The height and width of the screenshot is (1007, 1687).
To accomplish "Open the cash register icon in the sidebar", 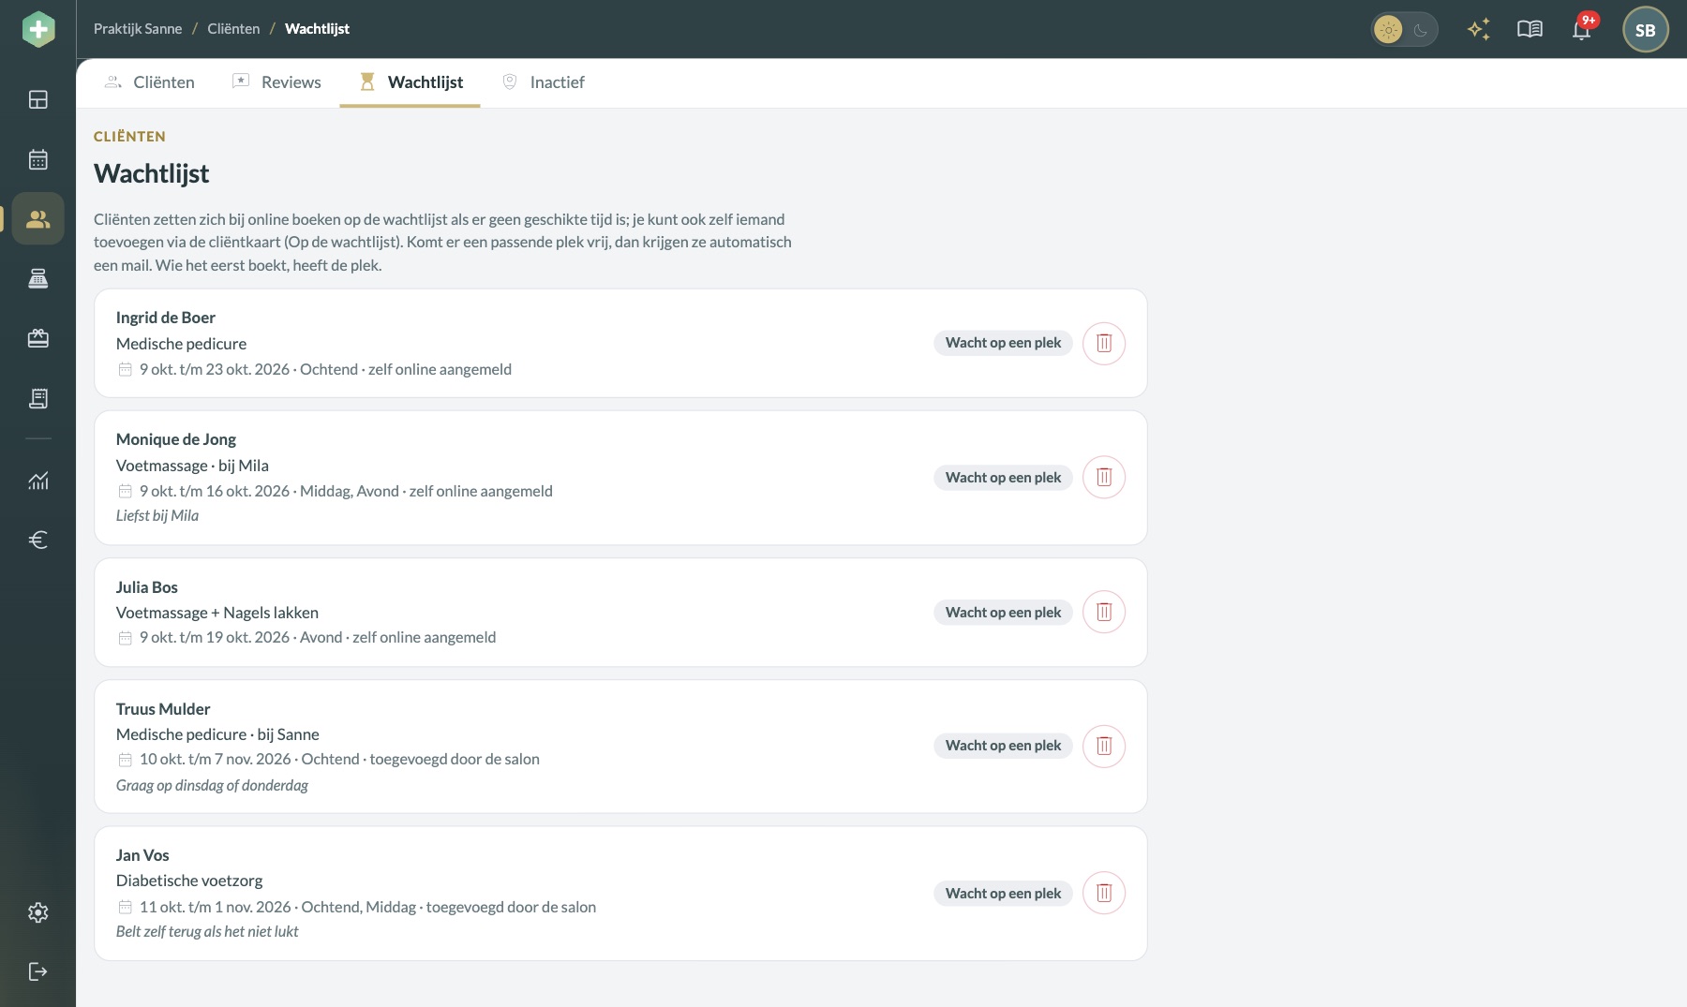I will (x=38, y=278).
